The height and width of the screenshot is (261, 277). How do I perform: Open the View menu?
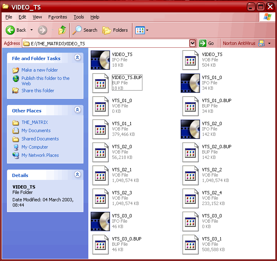pos(37,17)
